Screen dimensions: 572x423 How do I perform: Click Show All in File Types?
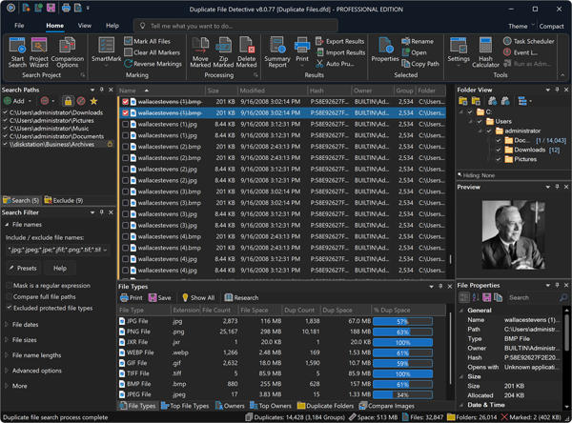[198, 297]
